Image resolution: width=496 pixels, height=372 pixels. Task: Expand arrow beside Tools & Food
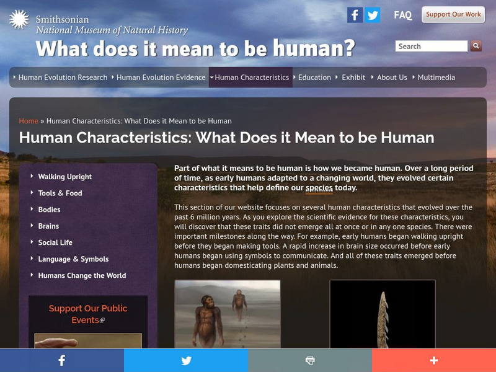[x=32, y=192]
